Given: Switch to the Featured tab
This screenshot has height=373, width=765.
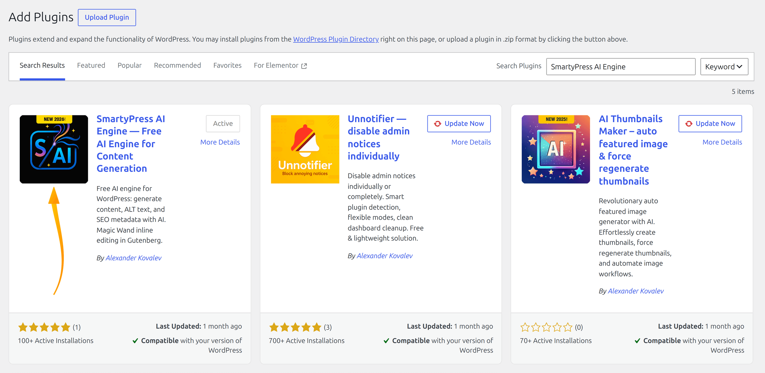Looking at the screenshot, I should coord(91,66).
